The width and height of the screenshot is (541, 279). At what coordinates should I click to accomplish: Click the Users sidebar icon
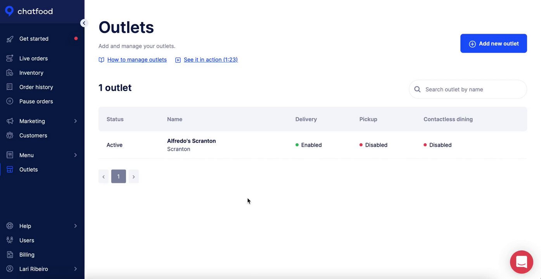10,240
